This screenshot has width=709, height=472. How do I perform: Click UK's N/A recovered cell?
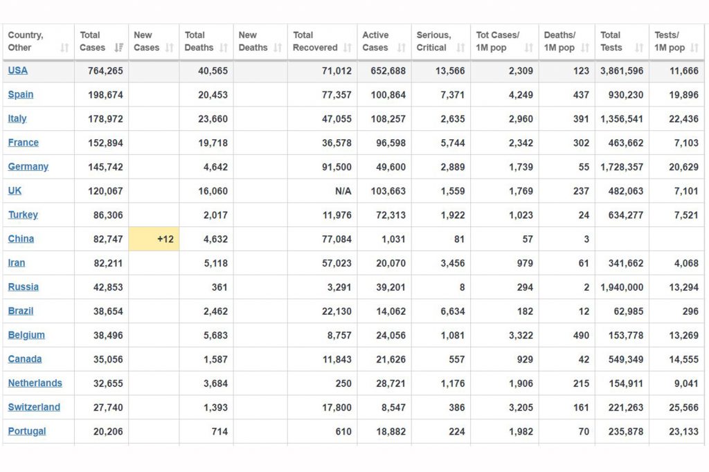coord(343,191)
